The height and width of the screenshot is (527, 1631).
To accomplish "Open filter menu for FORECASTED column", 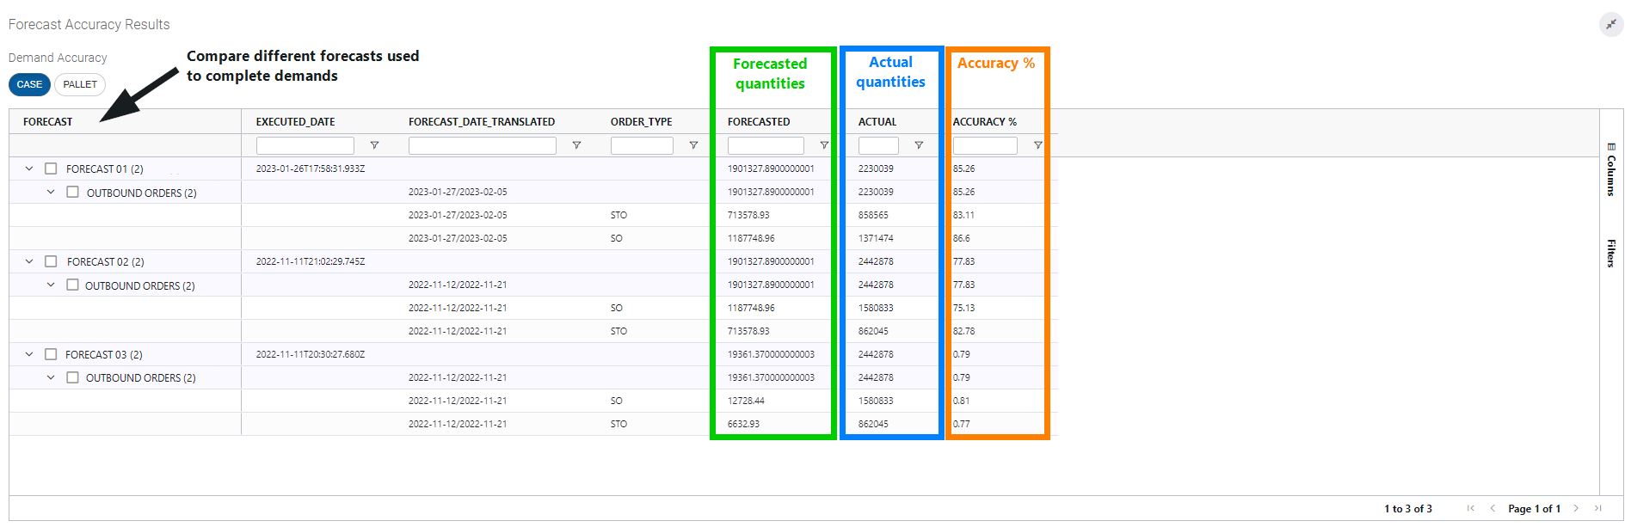I will [824, 145].
